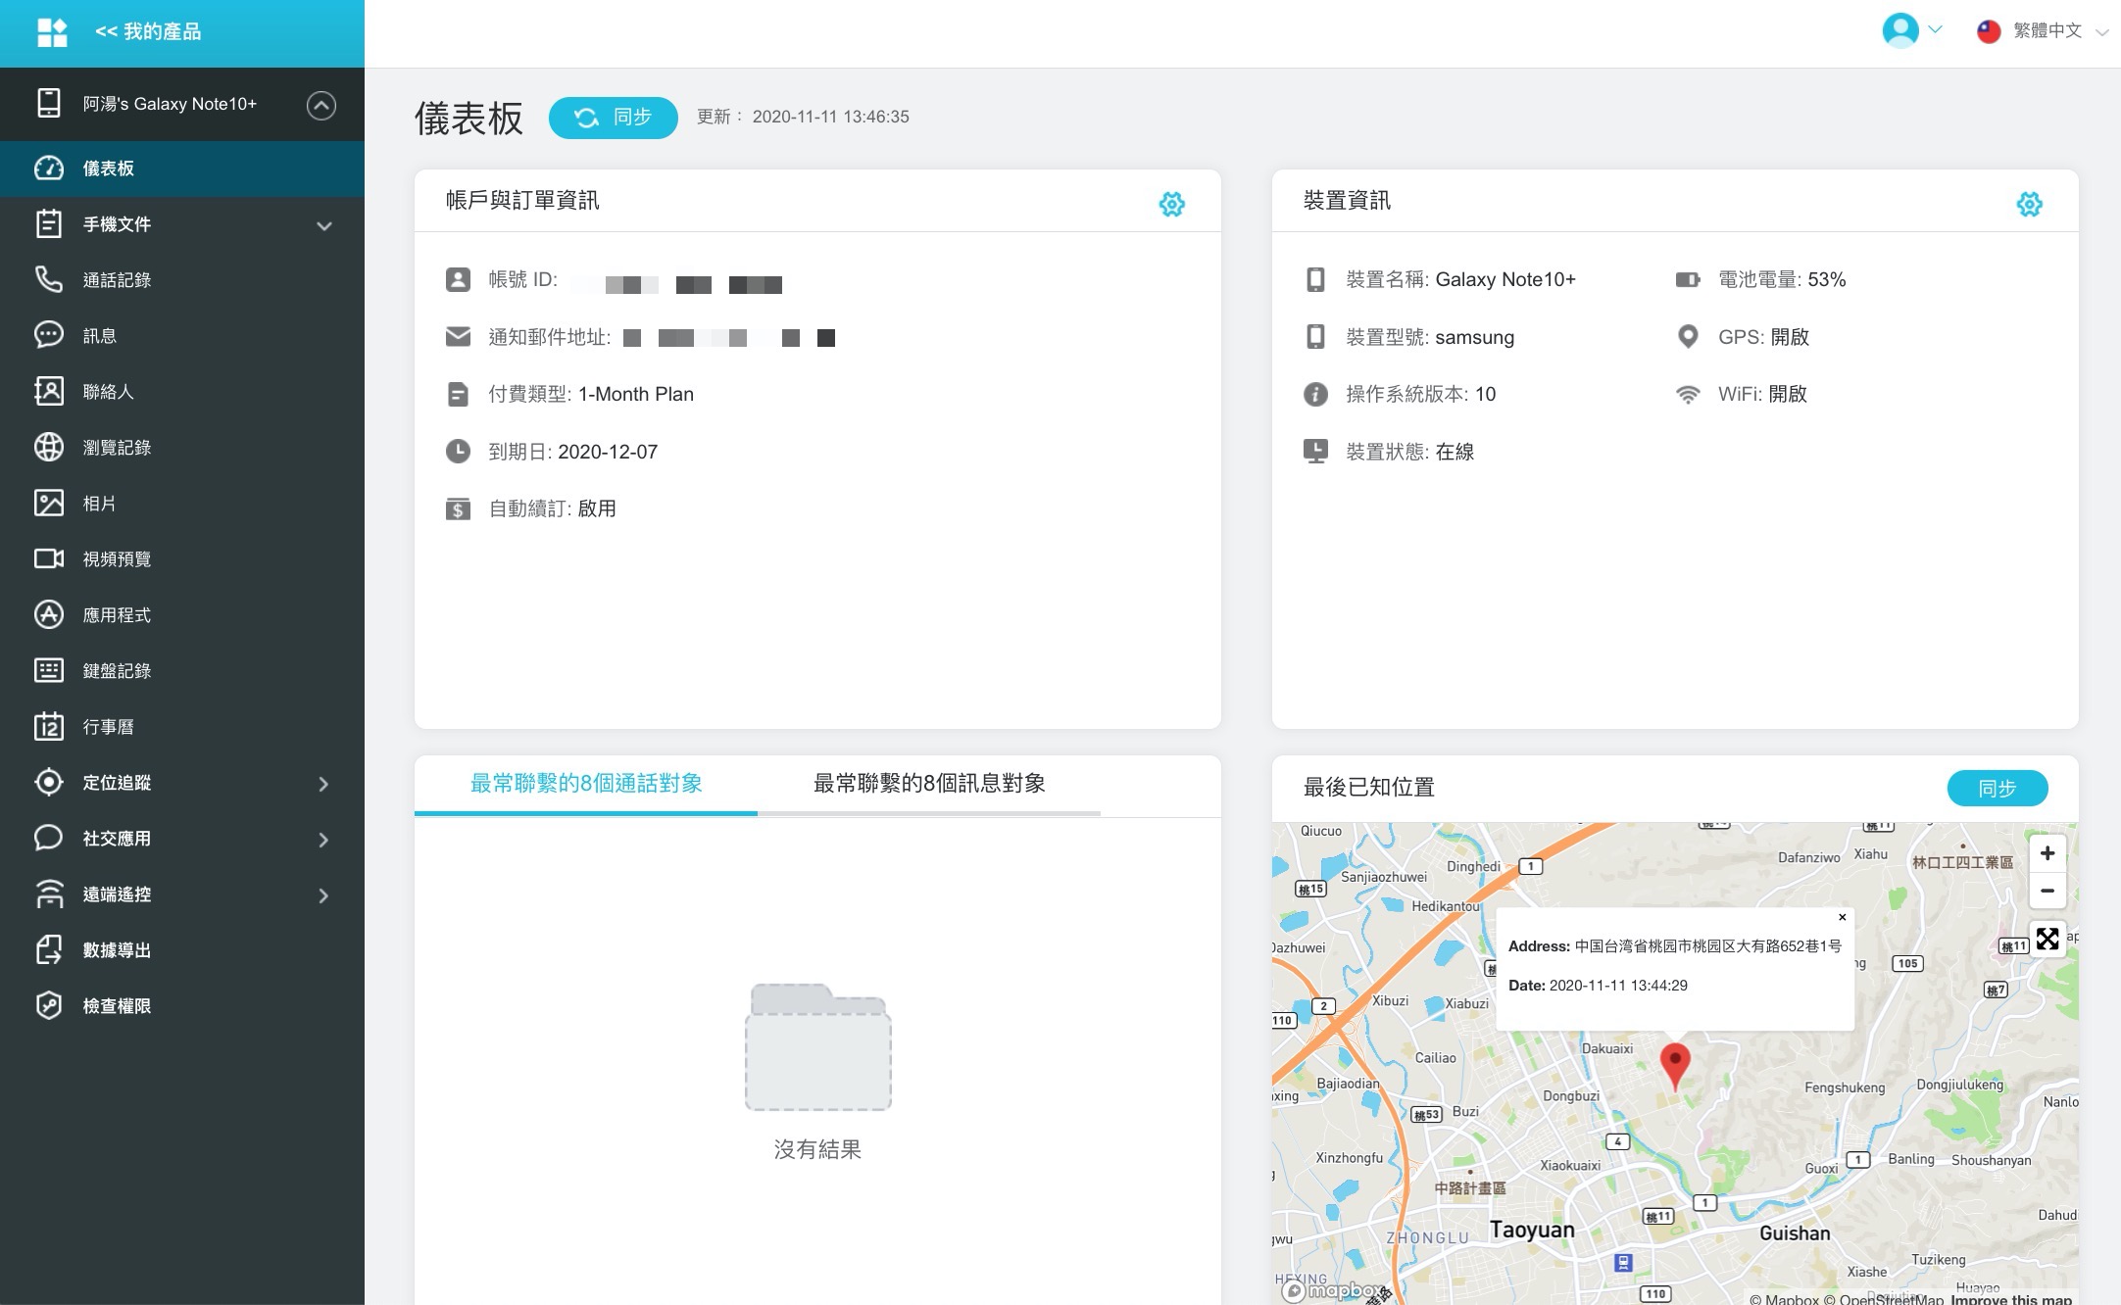Open 鍵盤記錄 keylogger in sidebar
The height and width of the screenshot is (1305, 2121).
point(117,671)
